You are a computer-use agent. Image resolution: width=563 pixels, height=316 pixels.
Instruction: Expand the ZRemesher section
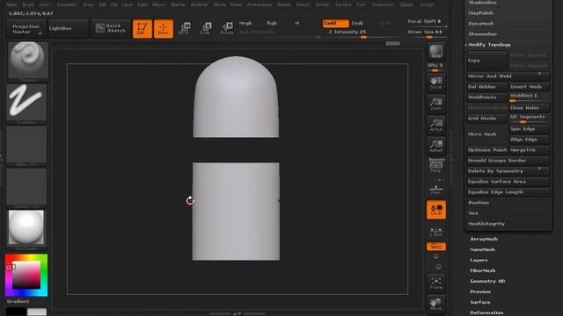coord(483,34)
